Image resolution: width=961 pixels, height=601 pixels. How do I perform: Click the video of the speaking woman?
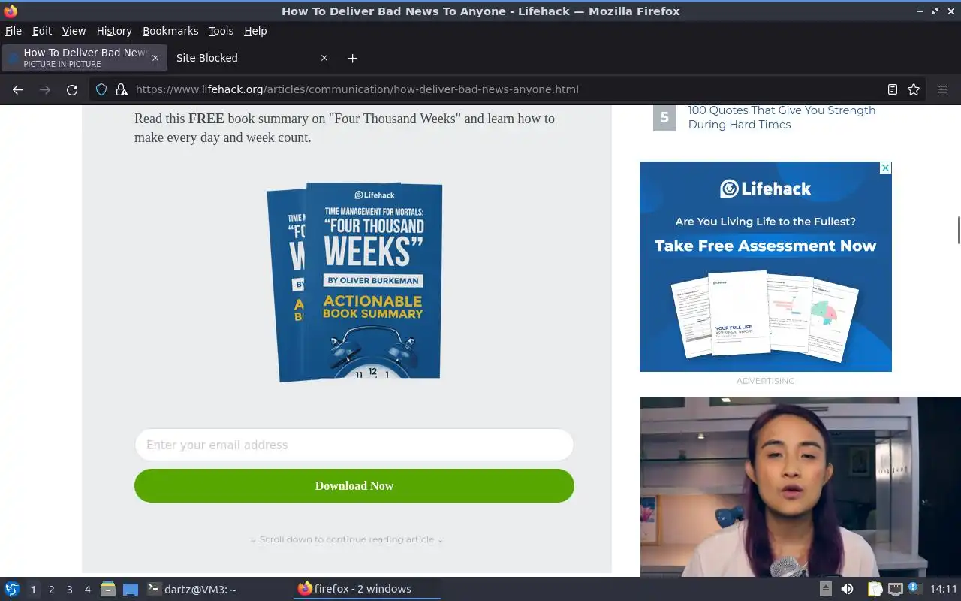[800, 487]
